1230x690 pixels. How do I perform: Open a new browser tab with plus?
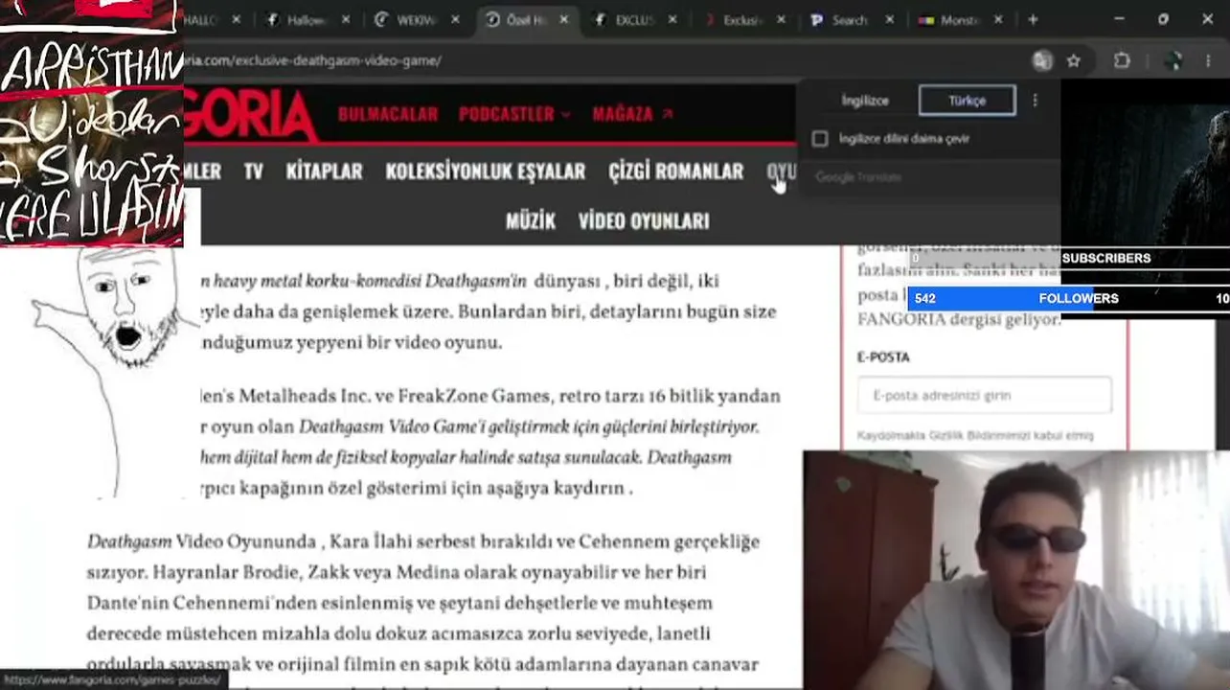point(1033,19)
